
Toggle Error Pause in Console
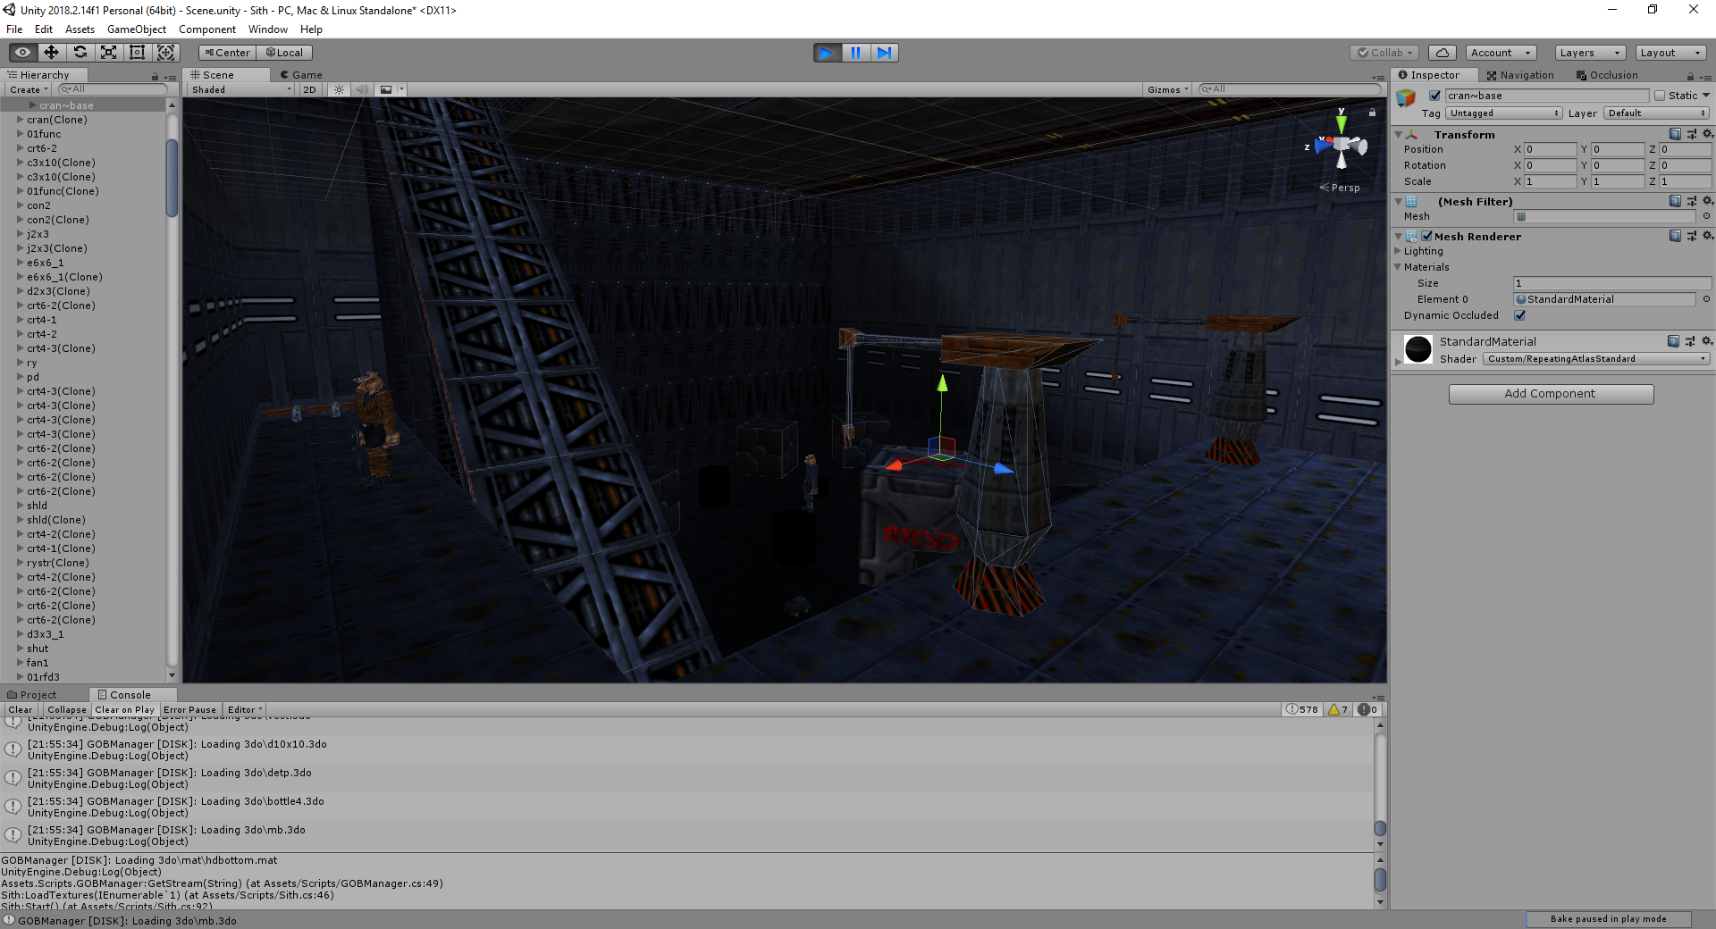click(189, 710)
